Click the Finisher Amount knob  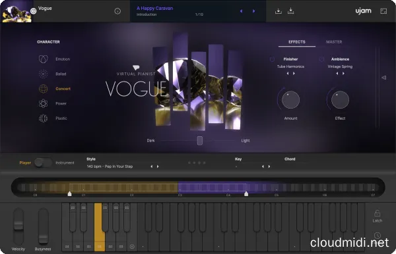pos(290,99)
